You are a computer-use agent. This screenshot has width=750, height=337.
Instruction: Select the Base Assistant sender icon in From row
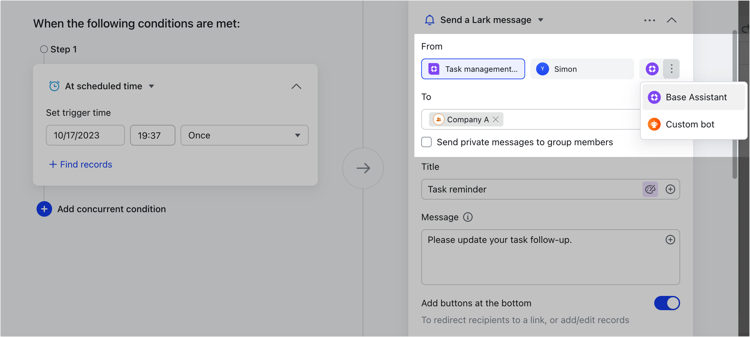click(651, 69)
